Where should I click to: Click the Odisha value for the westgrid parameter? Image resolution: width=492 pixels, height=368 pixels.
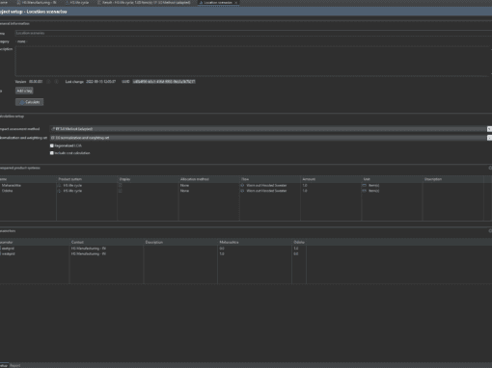tap(296, 253)
